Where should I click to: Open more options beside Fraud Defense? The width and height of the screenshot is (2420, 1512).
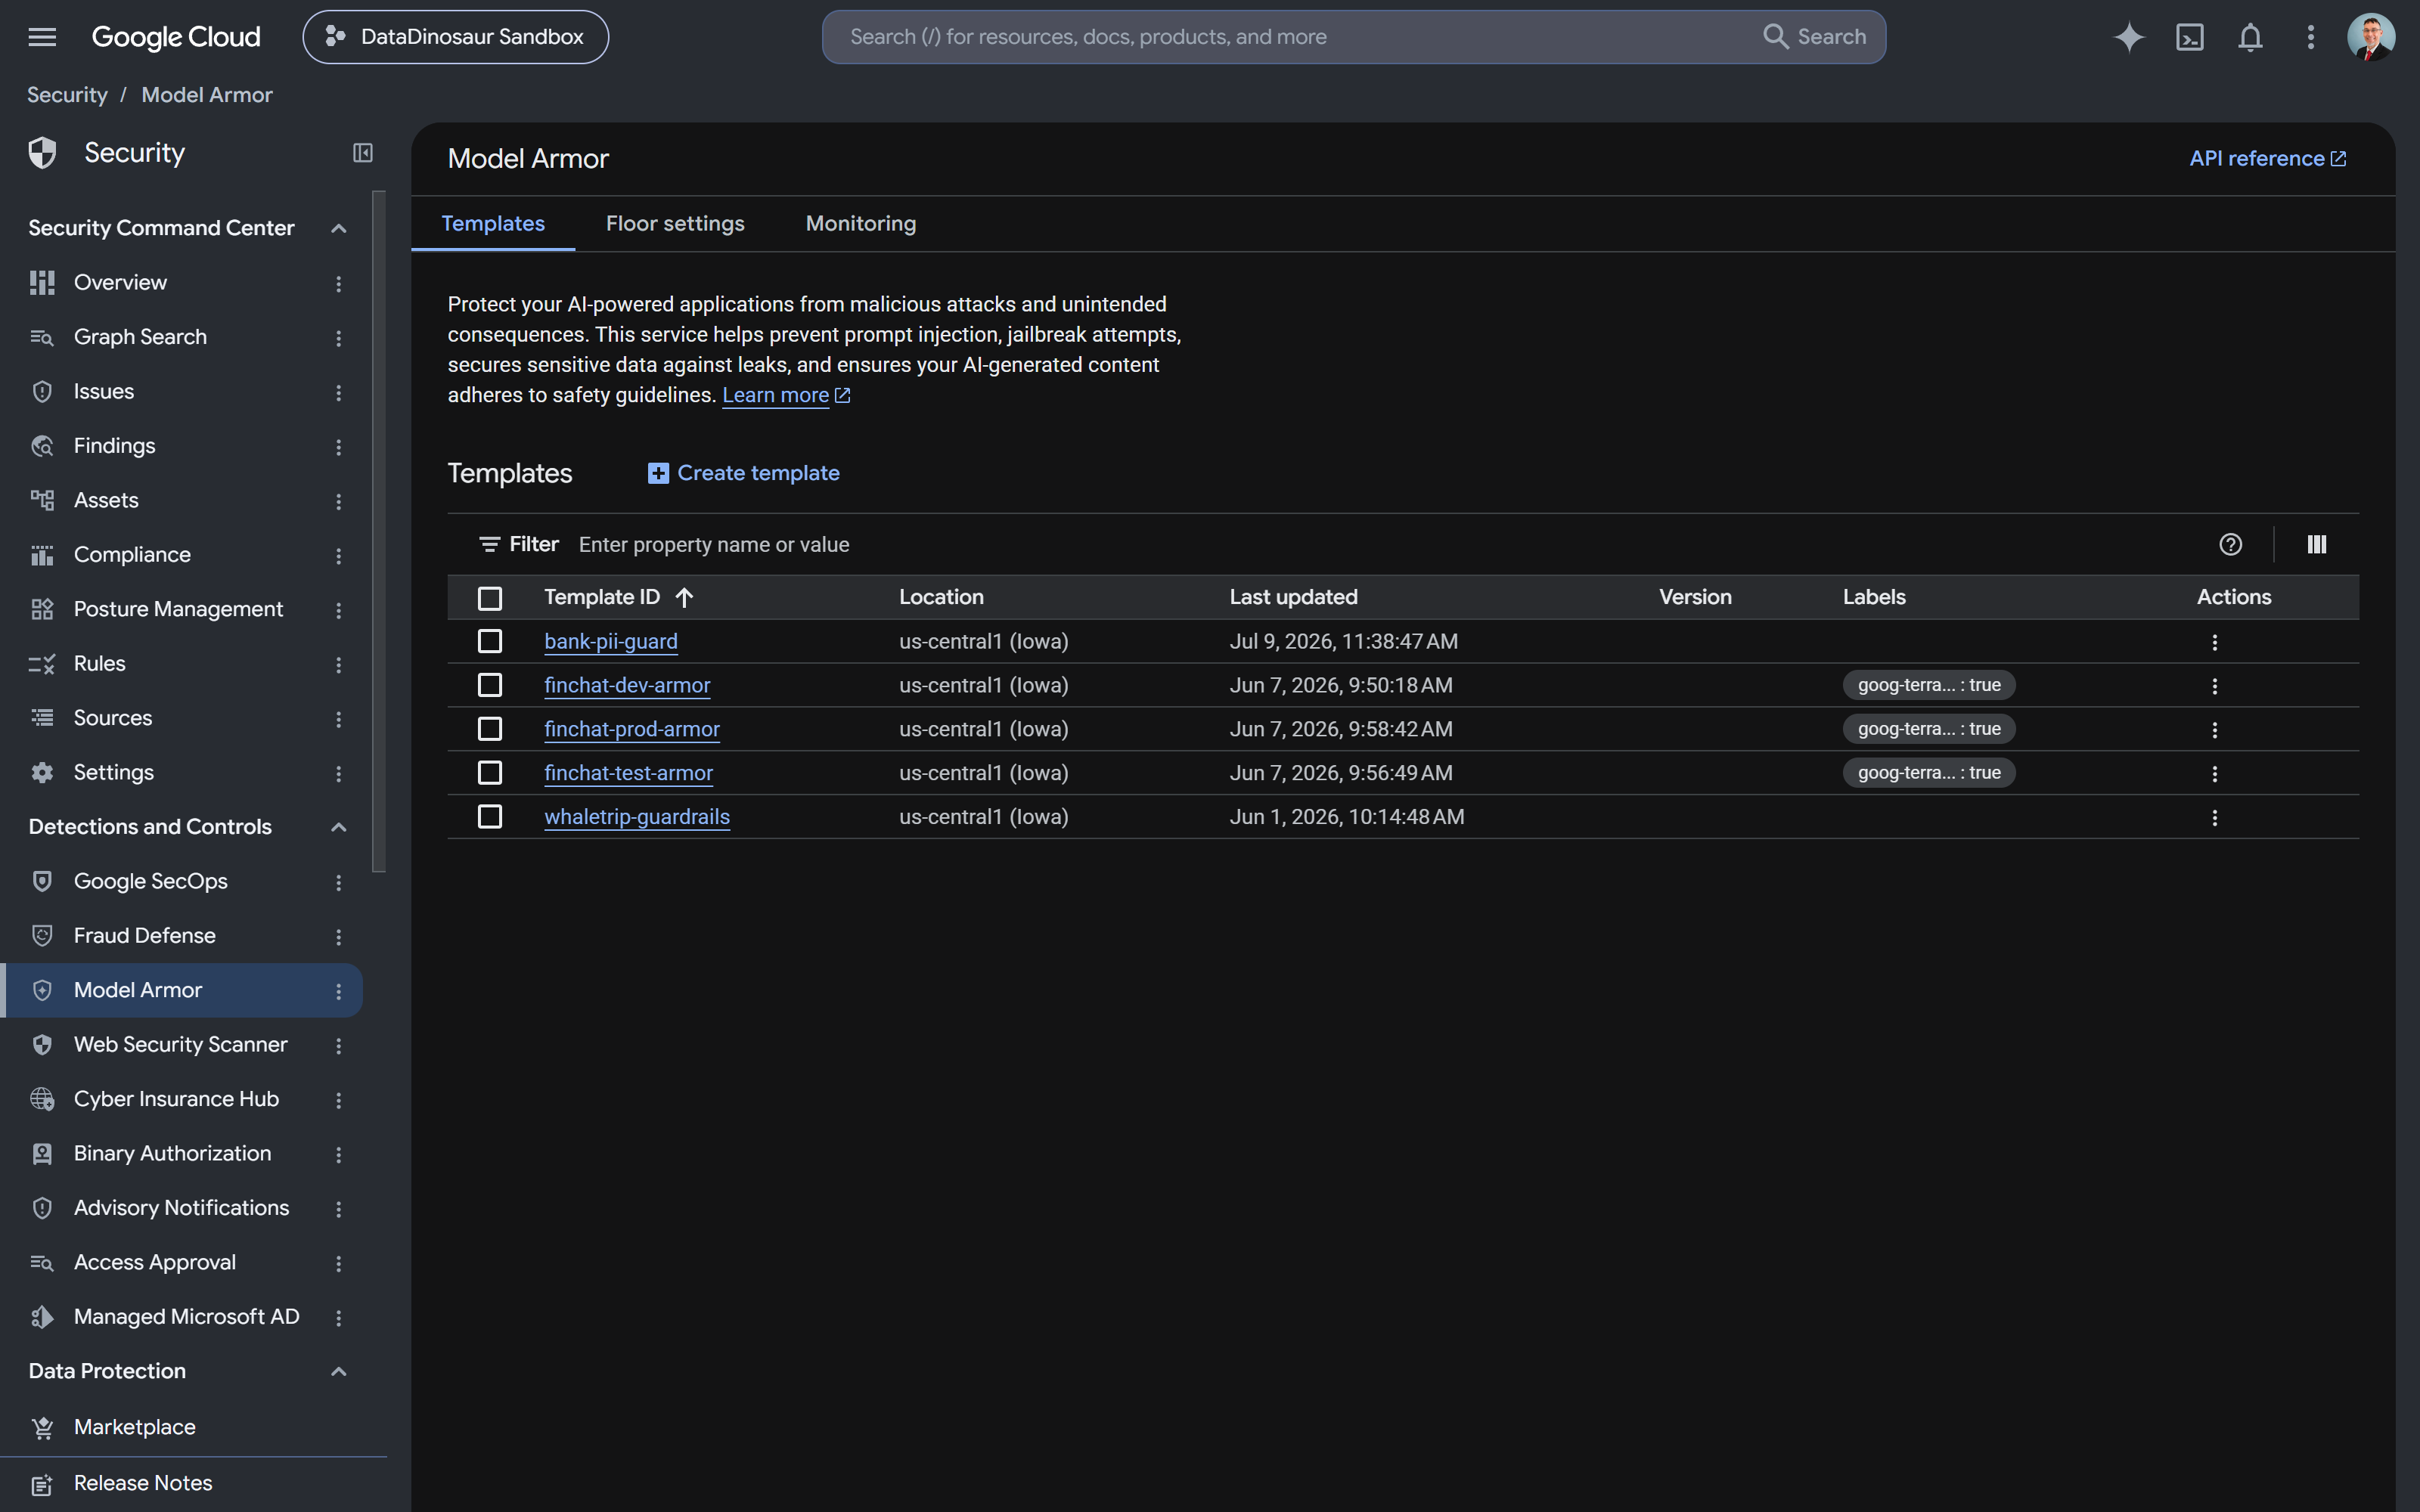(x=339, y=937)
